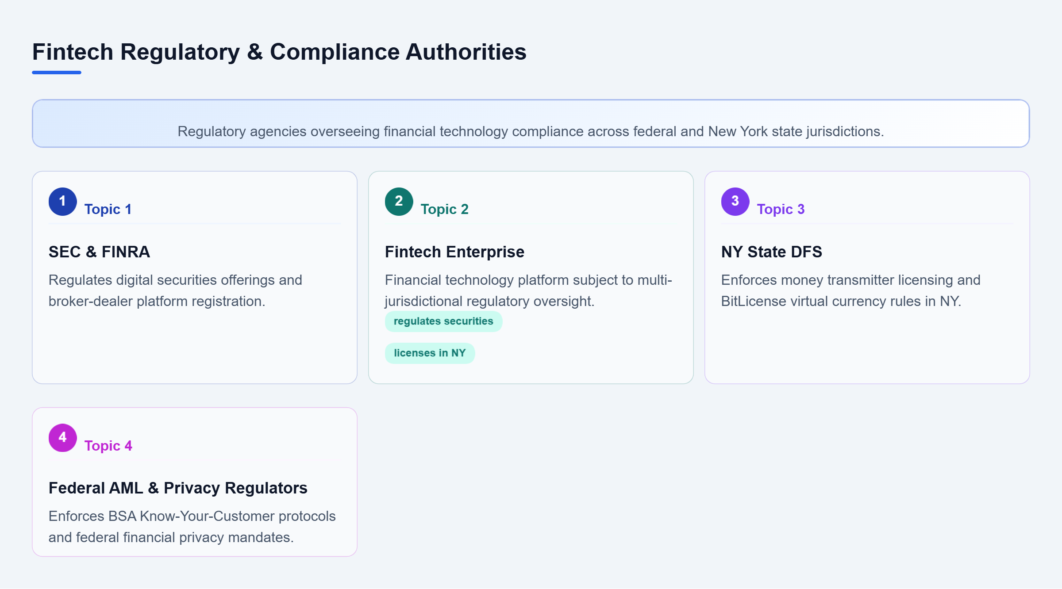
Task: Click the banner text about regulatory agencies
Action: [531, 131]
